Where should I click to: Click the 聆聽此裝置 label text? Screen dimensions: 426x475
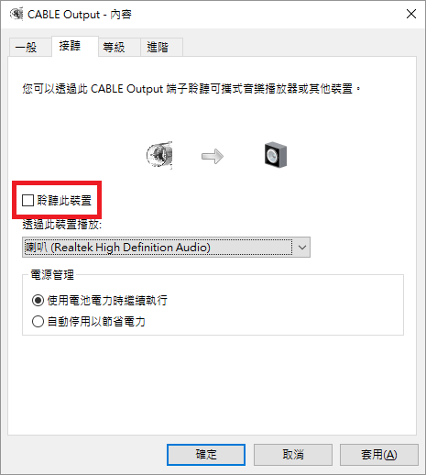(64, 201)
